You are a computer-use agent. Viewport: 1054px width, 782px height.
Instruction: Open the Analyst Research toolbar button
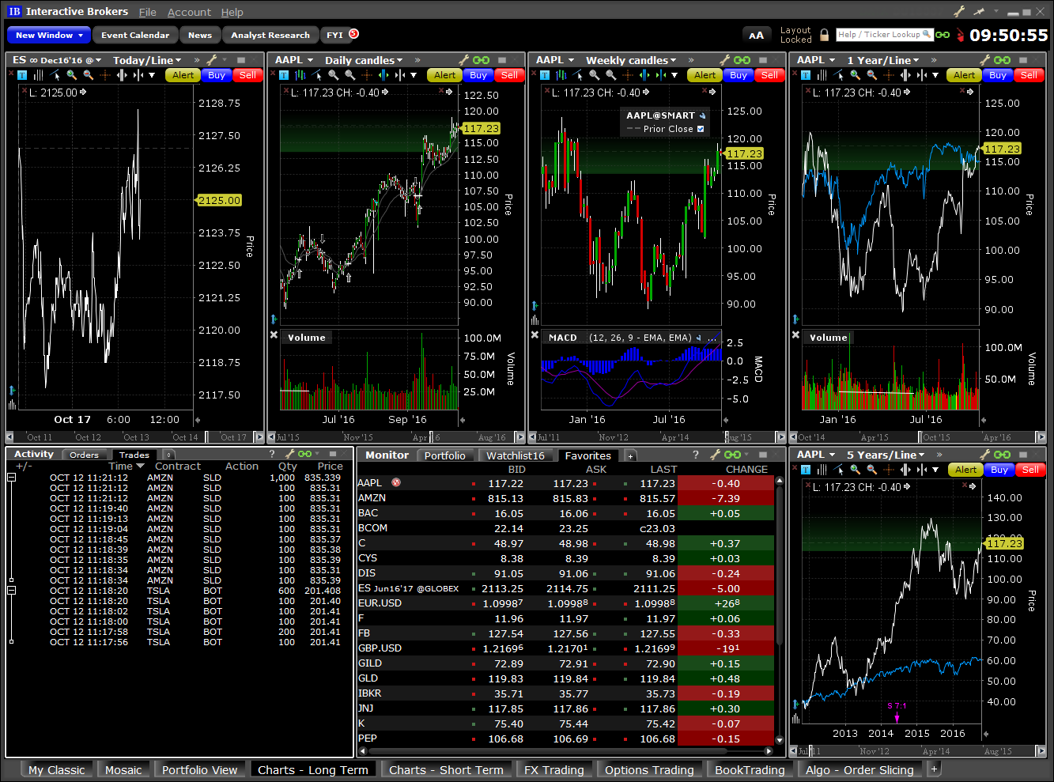(x=270, y=35)
